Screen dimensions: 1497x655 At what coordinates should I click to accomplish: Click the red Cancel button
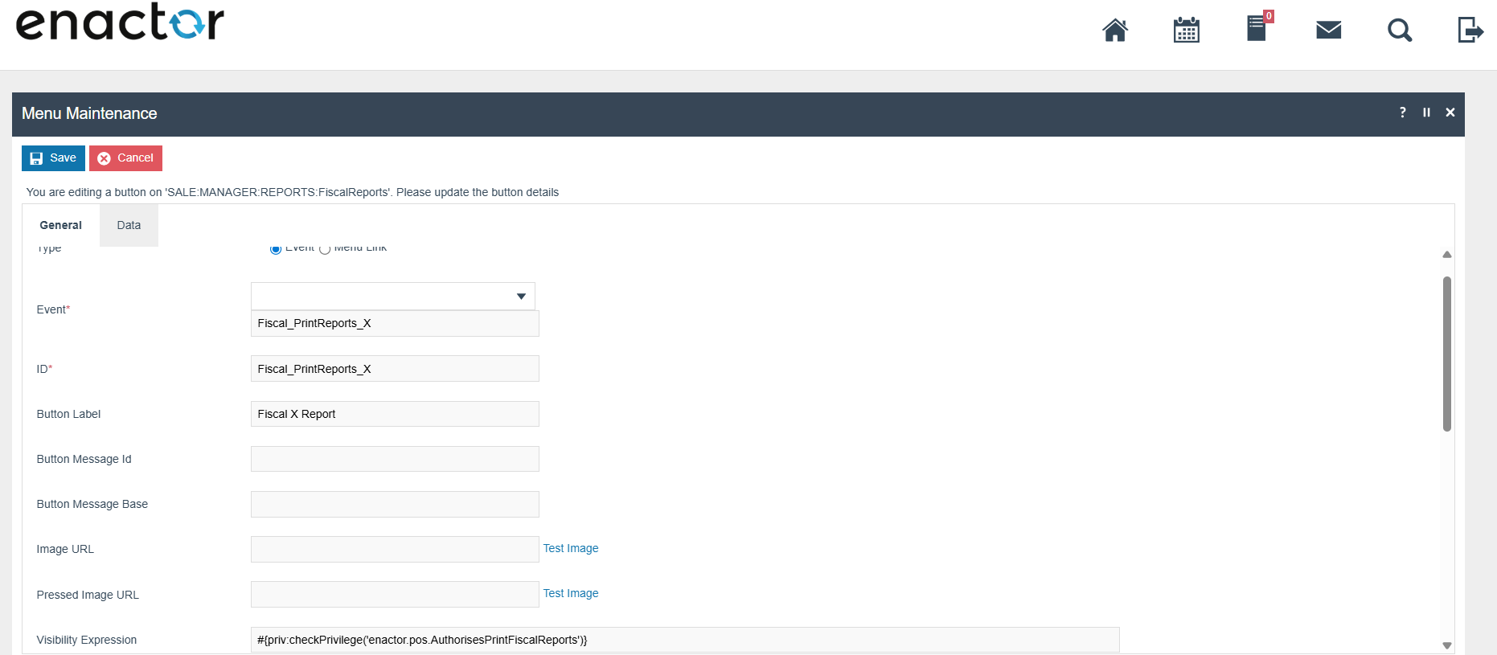coord(125,158)
